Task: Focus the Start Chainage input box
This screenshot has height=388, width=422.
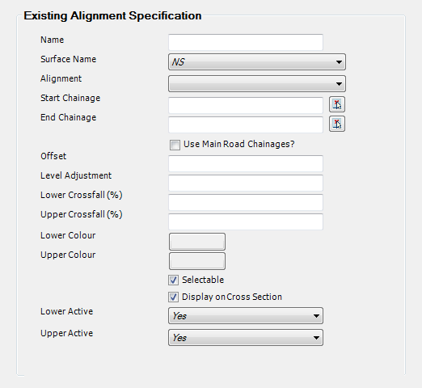Action: 246,105
